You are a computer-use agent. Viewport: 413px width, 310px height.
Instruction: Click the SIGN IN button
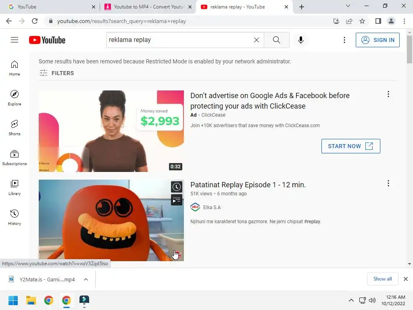click(378, 40)
